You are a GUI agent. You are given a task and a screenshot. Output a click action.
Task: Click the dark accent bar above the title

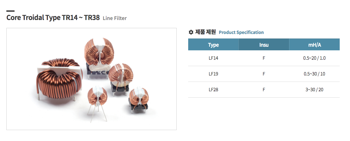click(x=11, y=11)
